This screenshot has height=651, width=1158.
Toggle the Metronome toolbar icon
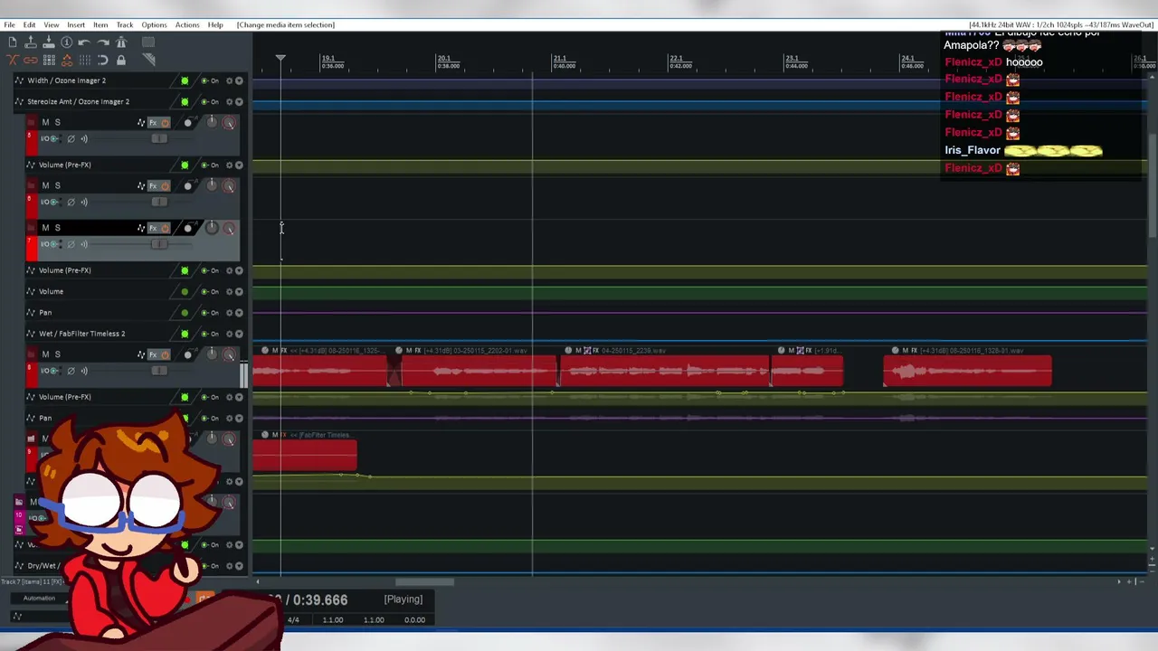coord(121,42)
